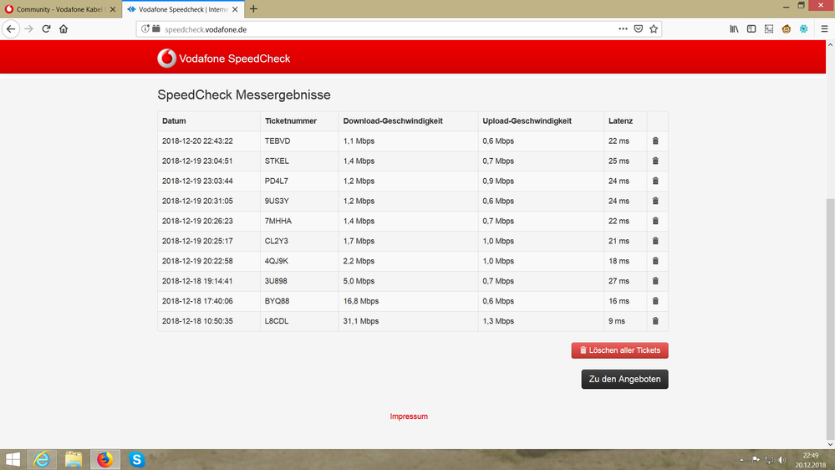The height and width of the screenshot is (470, 835).
Task: Click latency value 9 ms
Action: (x=617, y=321)
